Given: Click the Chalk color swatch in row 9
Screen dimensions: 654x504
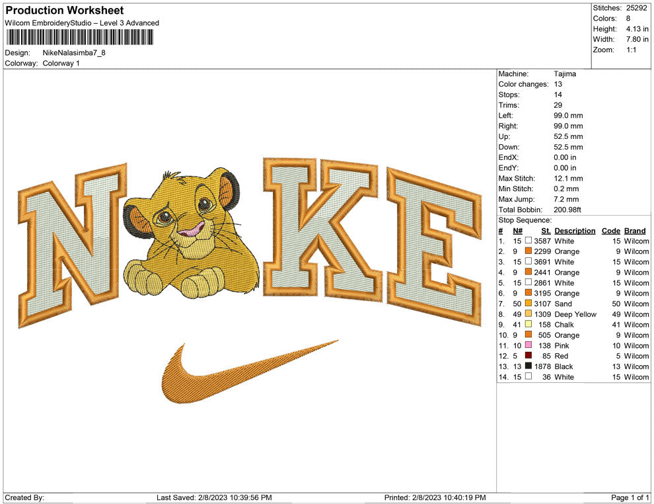Looking at the screenshot, I should pyautogui.click(x=528, y=324).
